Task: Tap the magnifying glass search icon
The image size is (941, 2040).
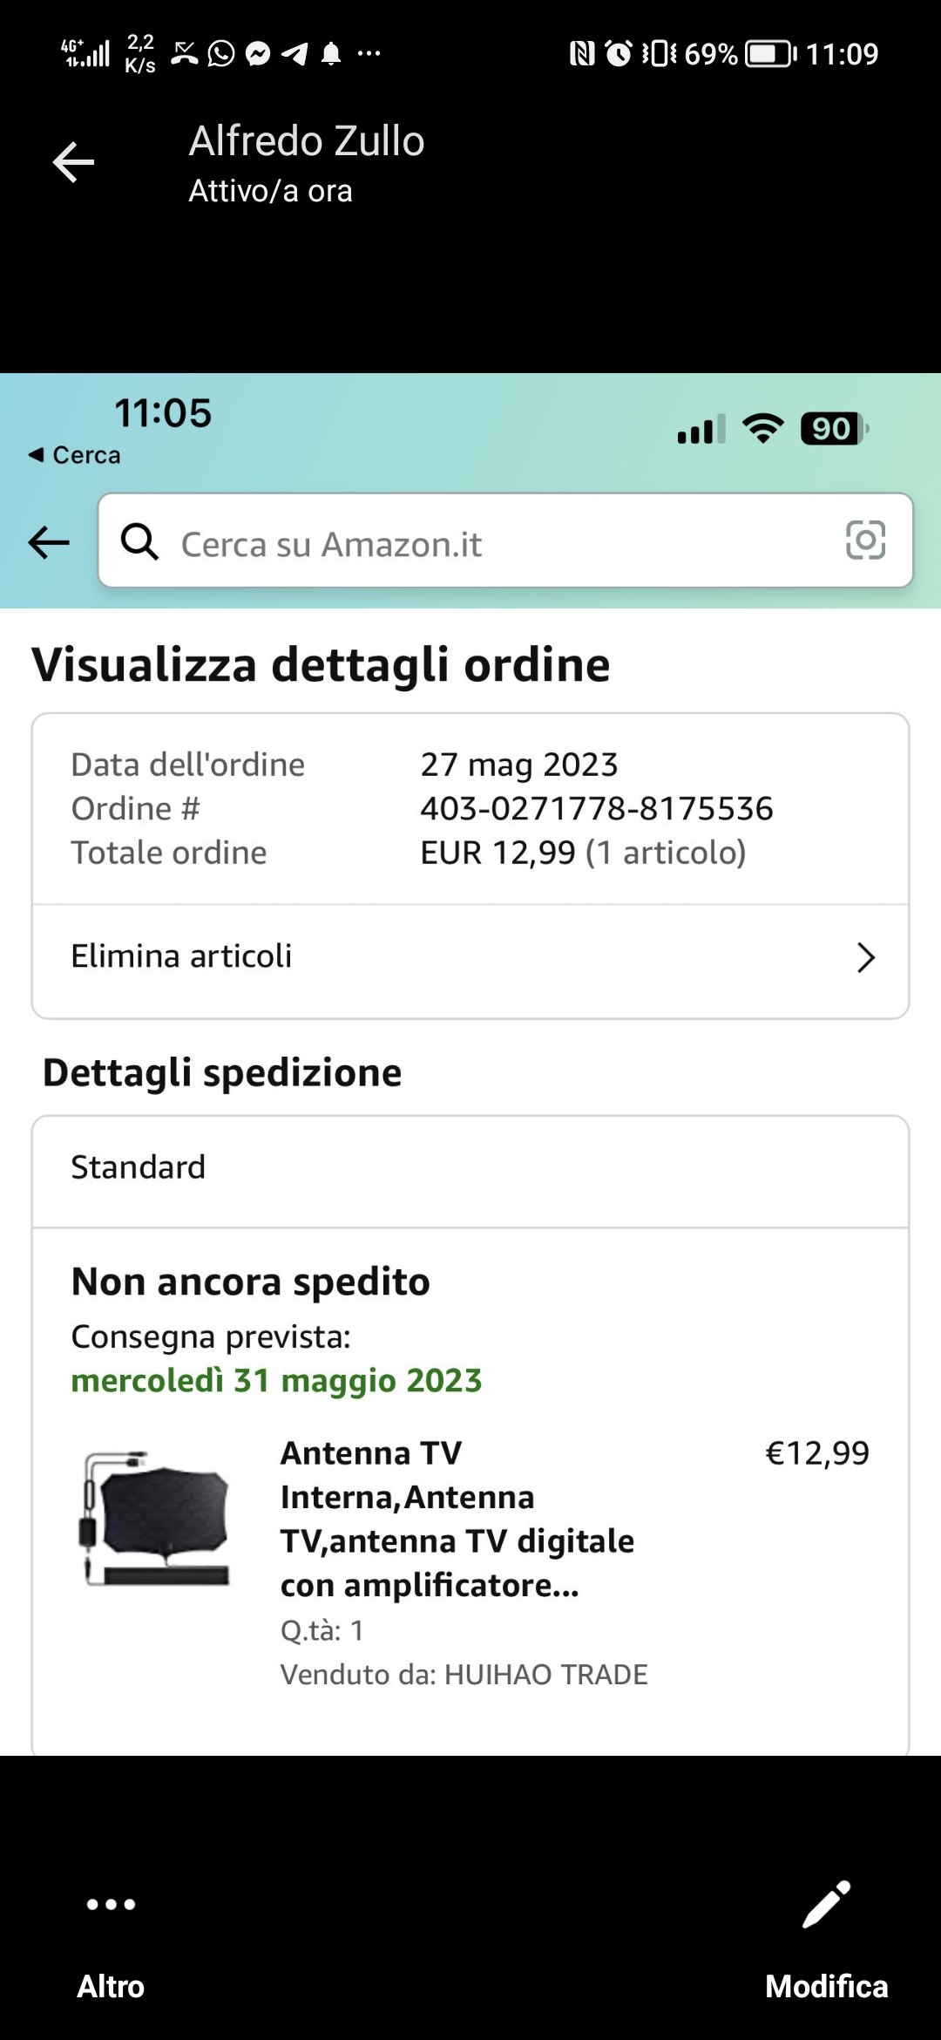Action: point(139,541)
